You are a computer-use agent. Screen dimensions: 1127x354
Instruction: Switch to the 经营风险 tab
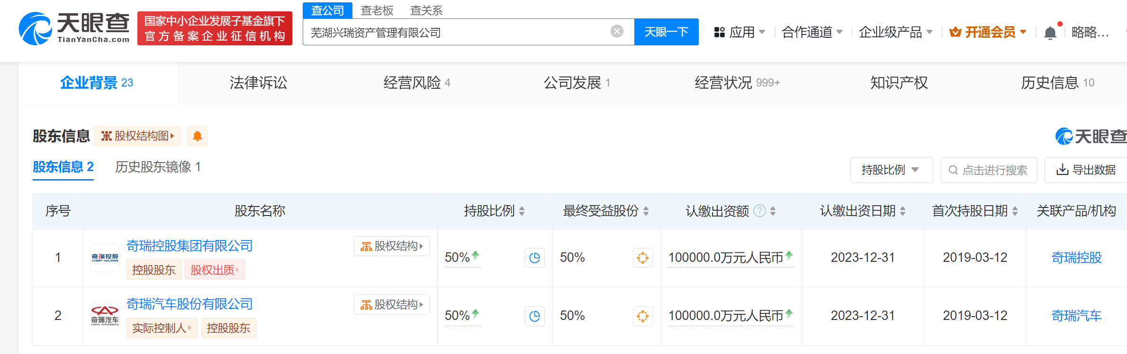(x=416, y=83)
